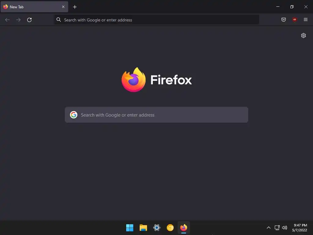Click the Google logo in search box
Viewport: 313px width, 235px height.
tap(74, 115)
